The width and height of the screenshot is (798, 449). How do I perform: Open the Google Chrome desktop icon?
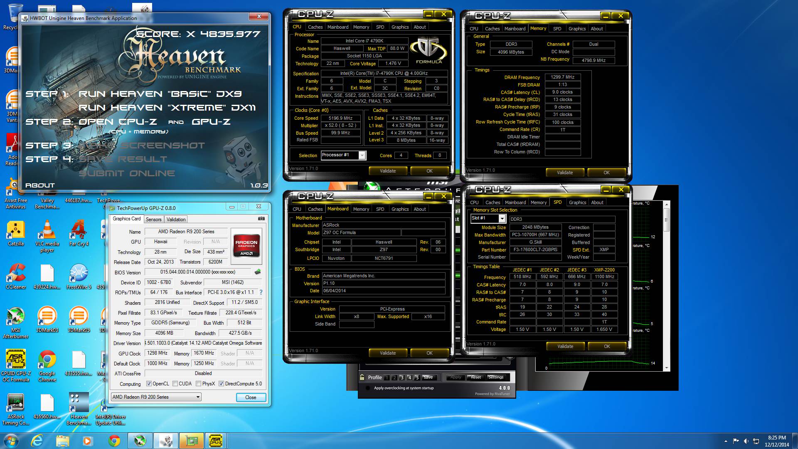coord(47,366)
